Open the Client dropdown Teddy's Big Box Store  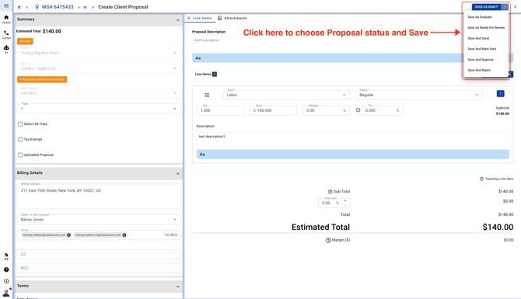(x=99, y=53)
